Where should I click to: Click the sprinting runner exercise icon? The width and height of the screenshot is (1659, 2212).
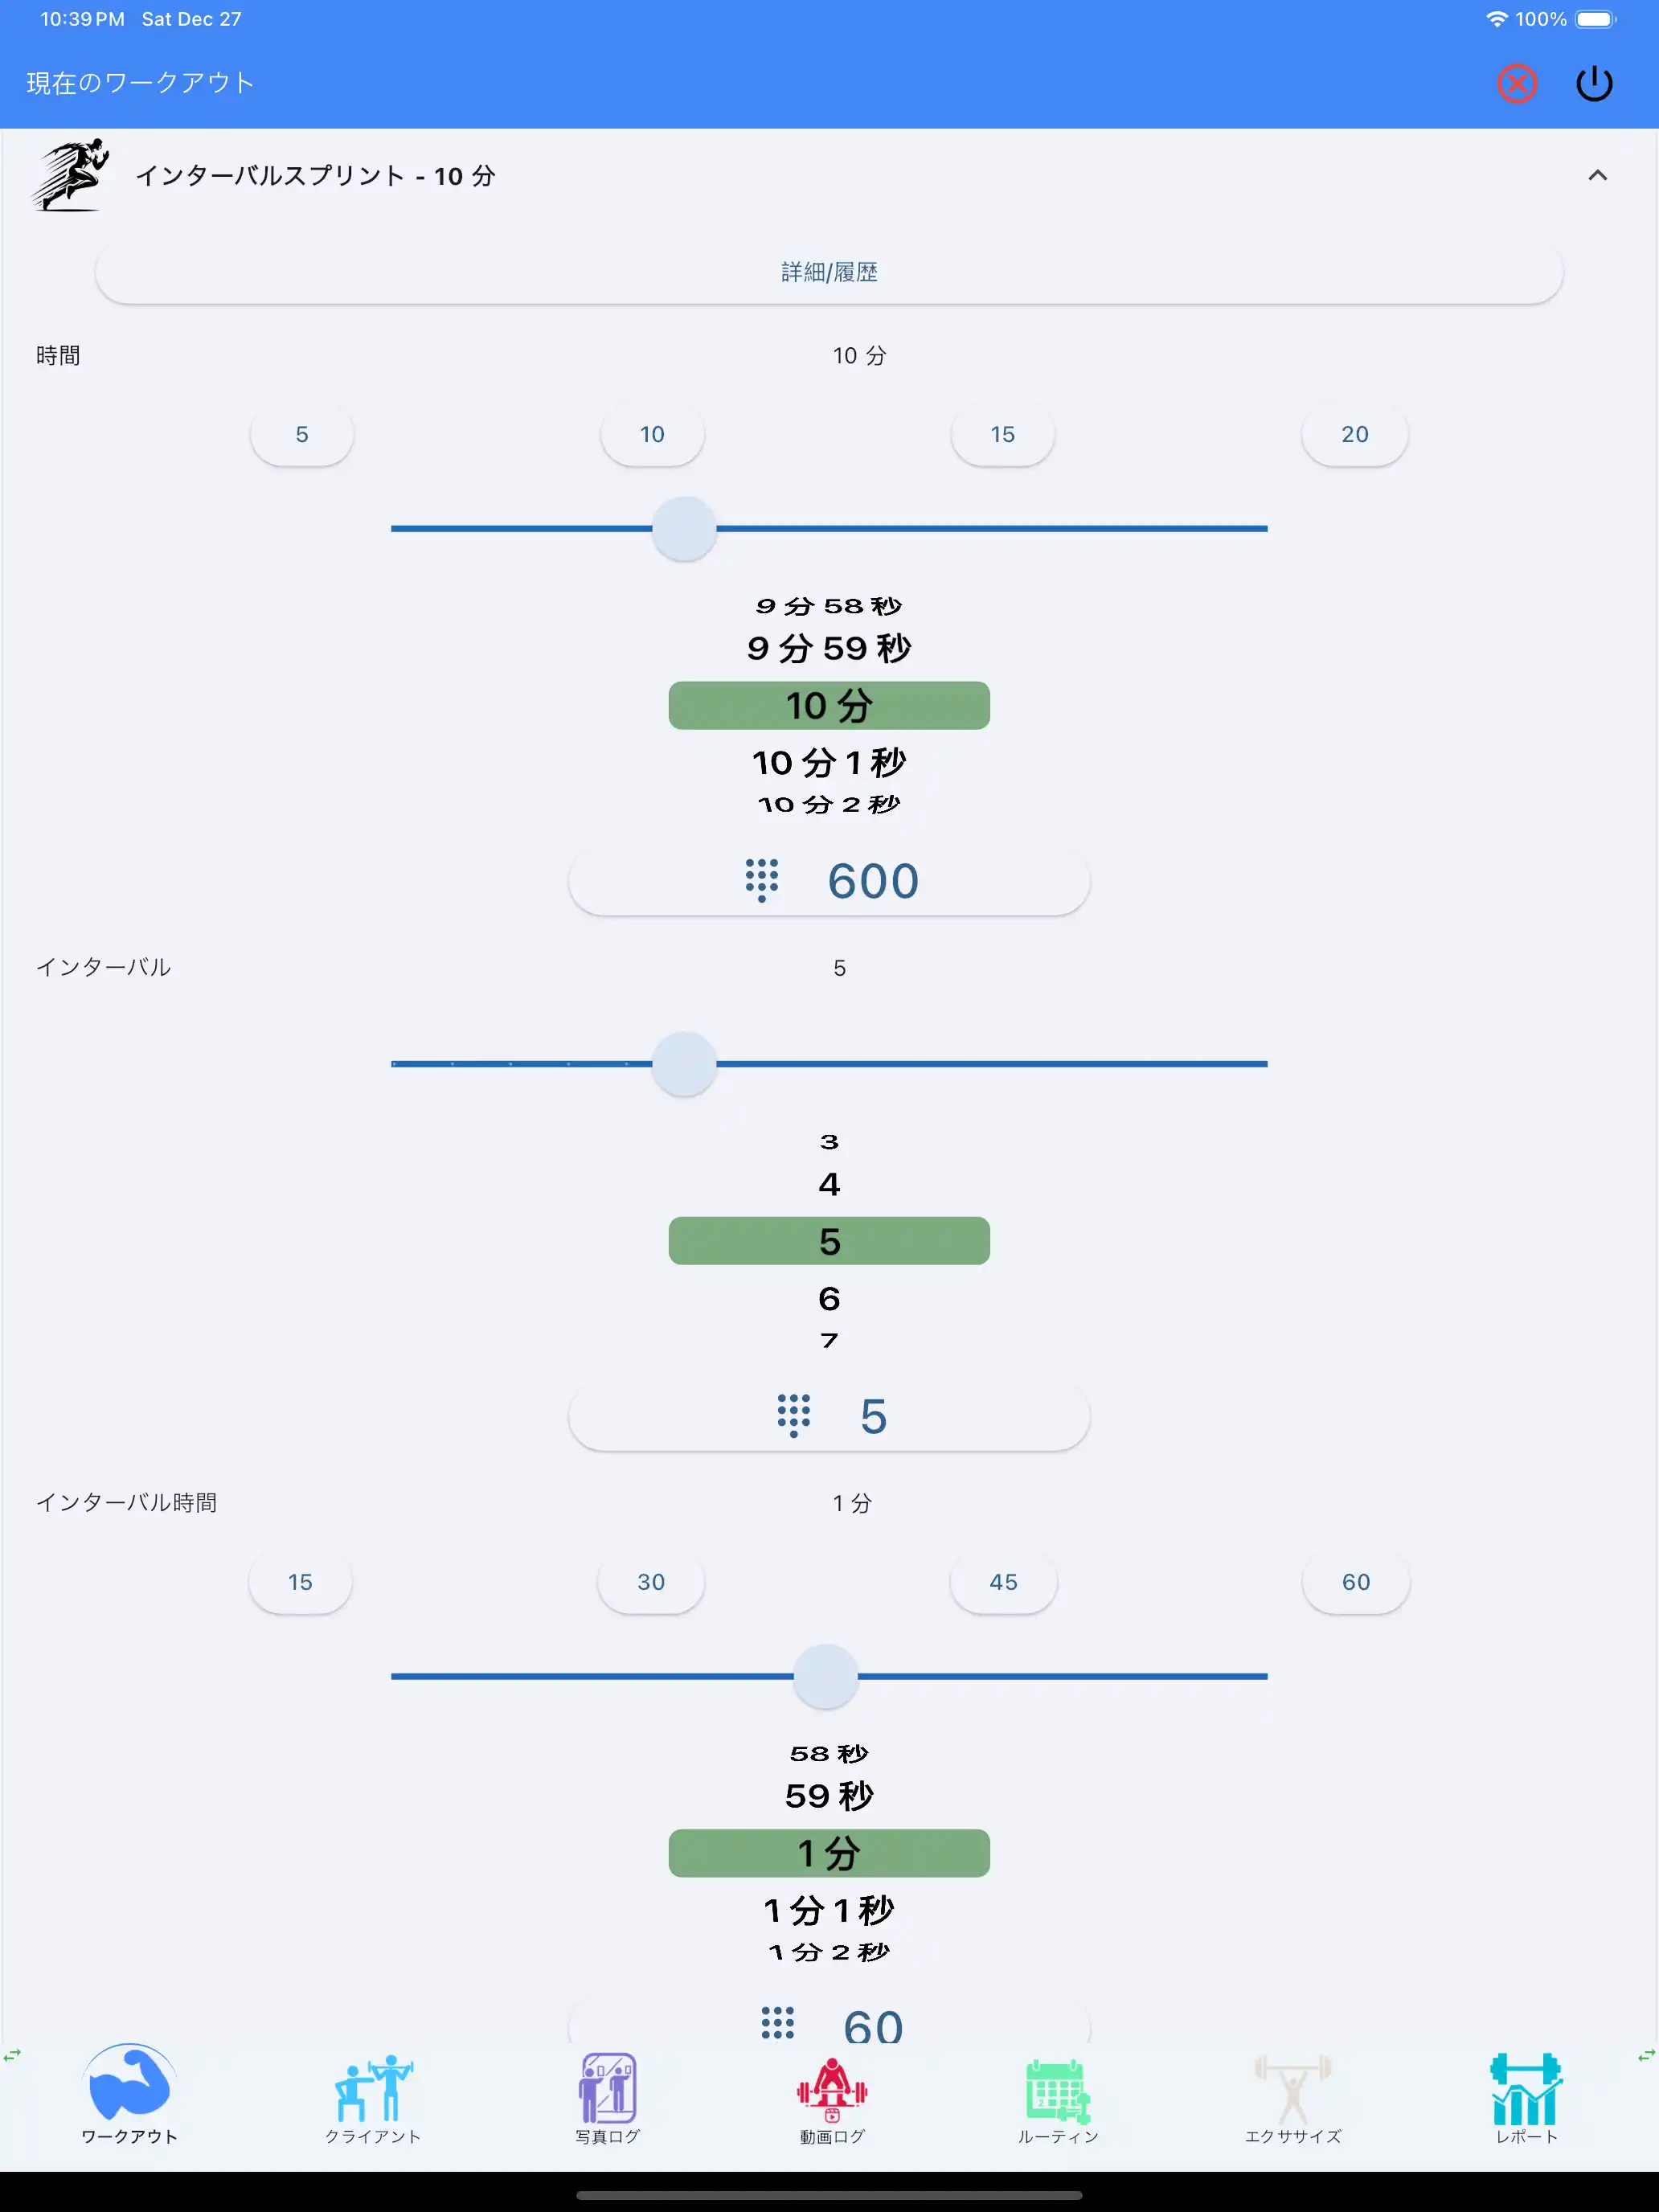point(67,176)
